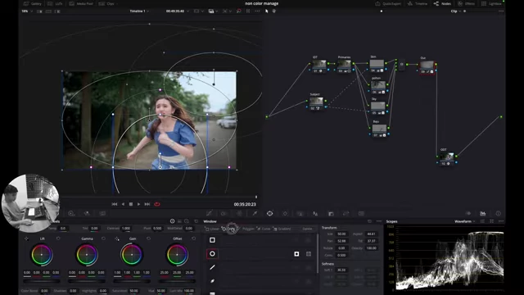Screen dimensions: 524x295
Task: Reset the Gain color wheel
Action: click(148, 238)
